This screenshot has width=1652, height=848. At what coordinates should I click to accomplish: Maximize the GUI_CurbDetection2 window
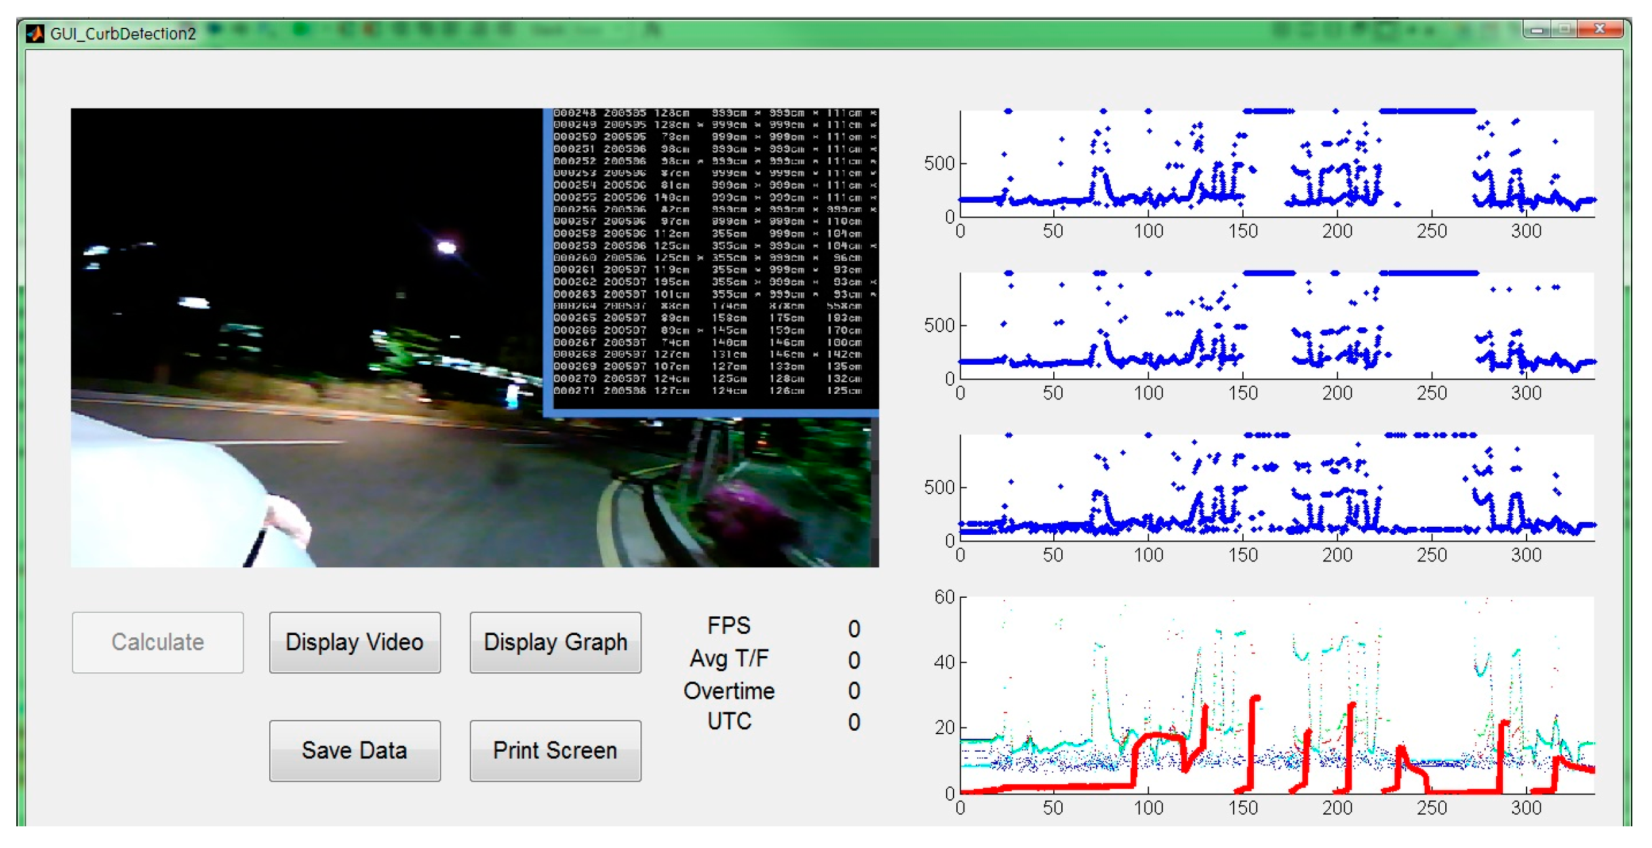pyautogui.click(x=1565, y=30)
